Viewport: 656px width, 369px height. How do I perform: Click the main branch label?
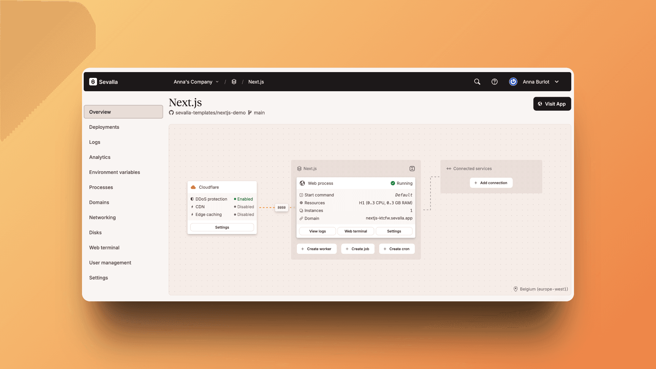tap(259, 113)
